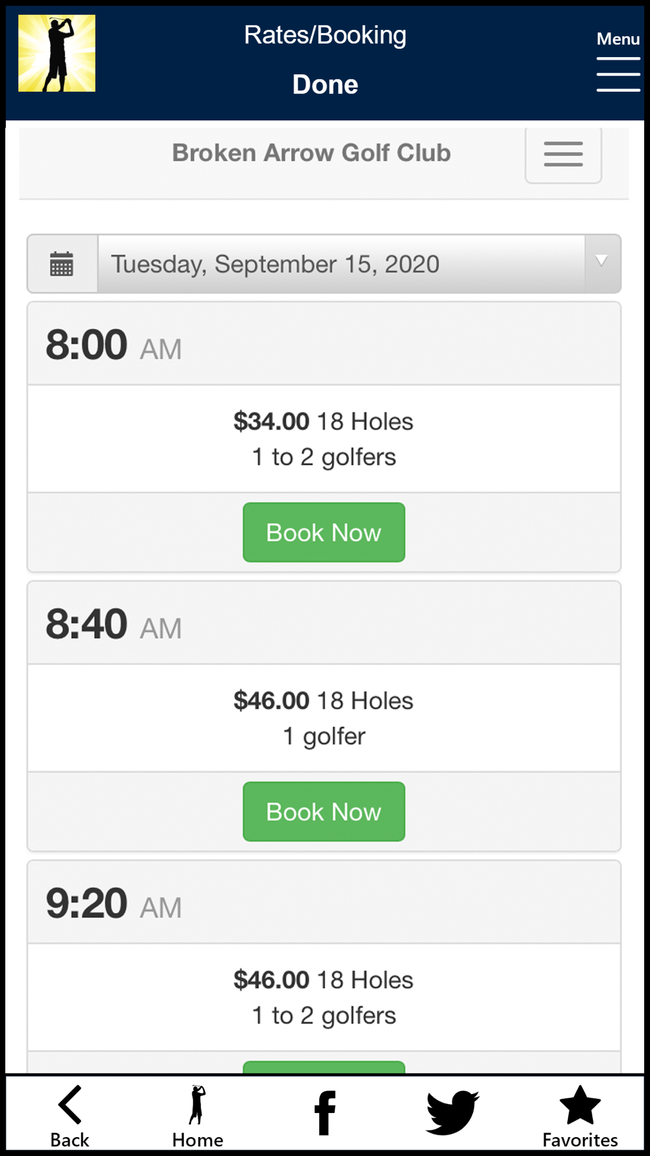650x1156 pixels.
Task: Select the 9:20 AM time slot header
Action: coord(113,904)
